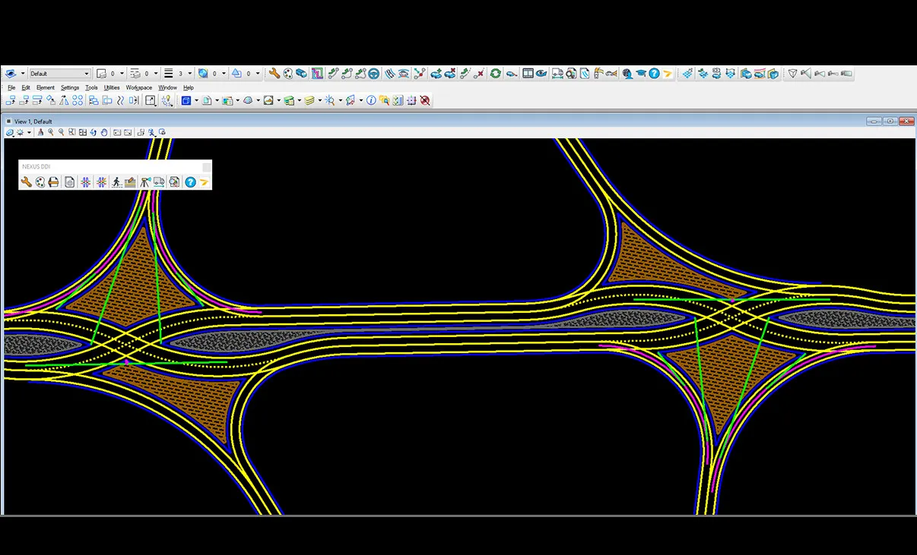
Task: Click the globe with person icon in top toolbar
Action: coord(627,73)
